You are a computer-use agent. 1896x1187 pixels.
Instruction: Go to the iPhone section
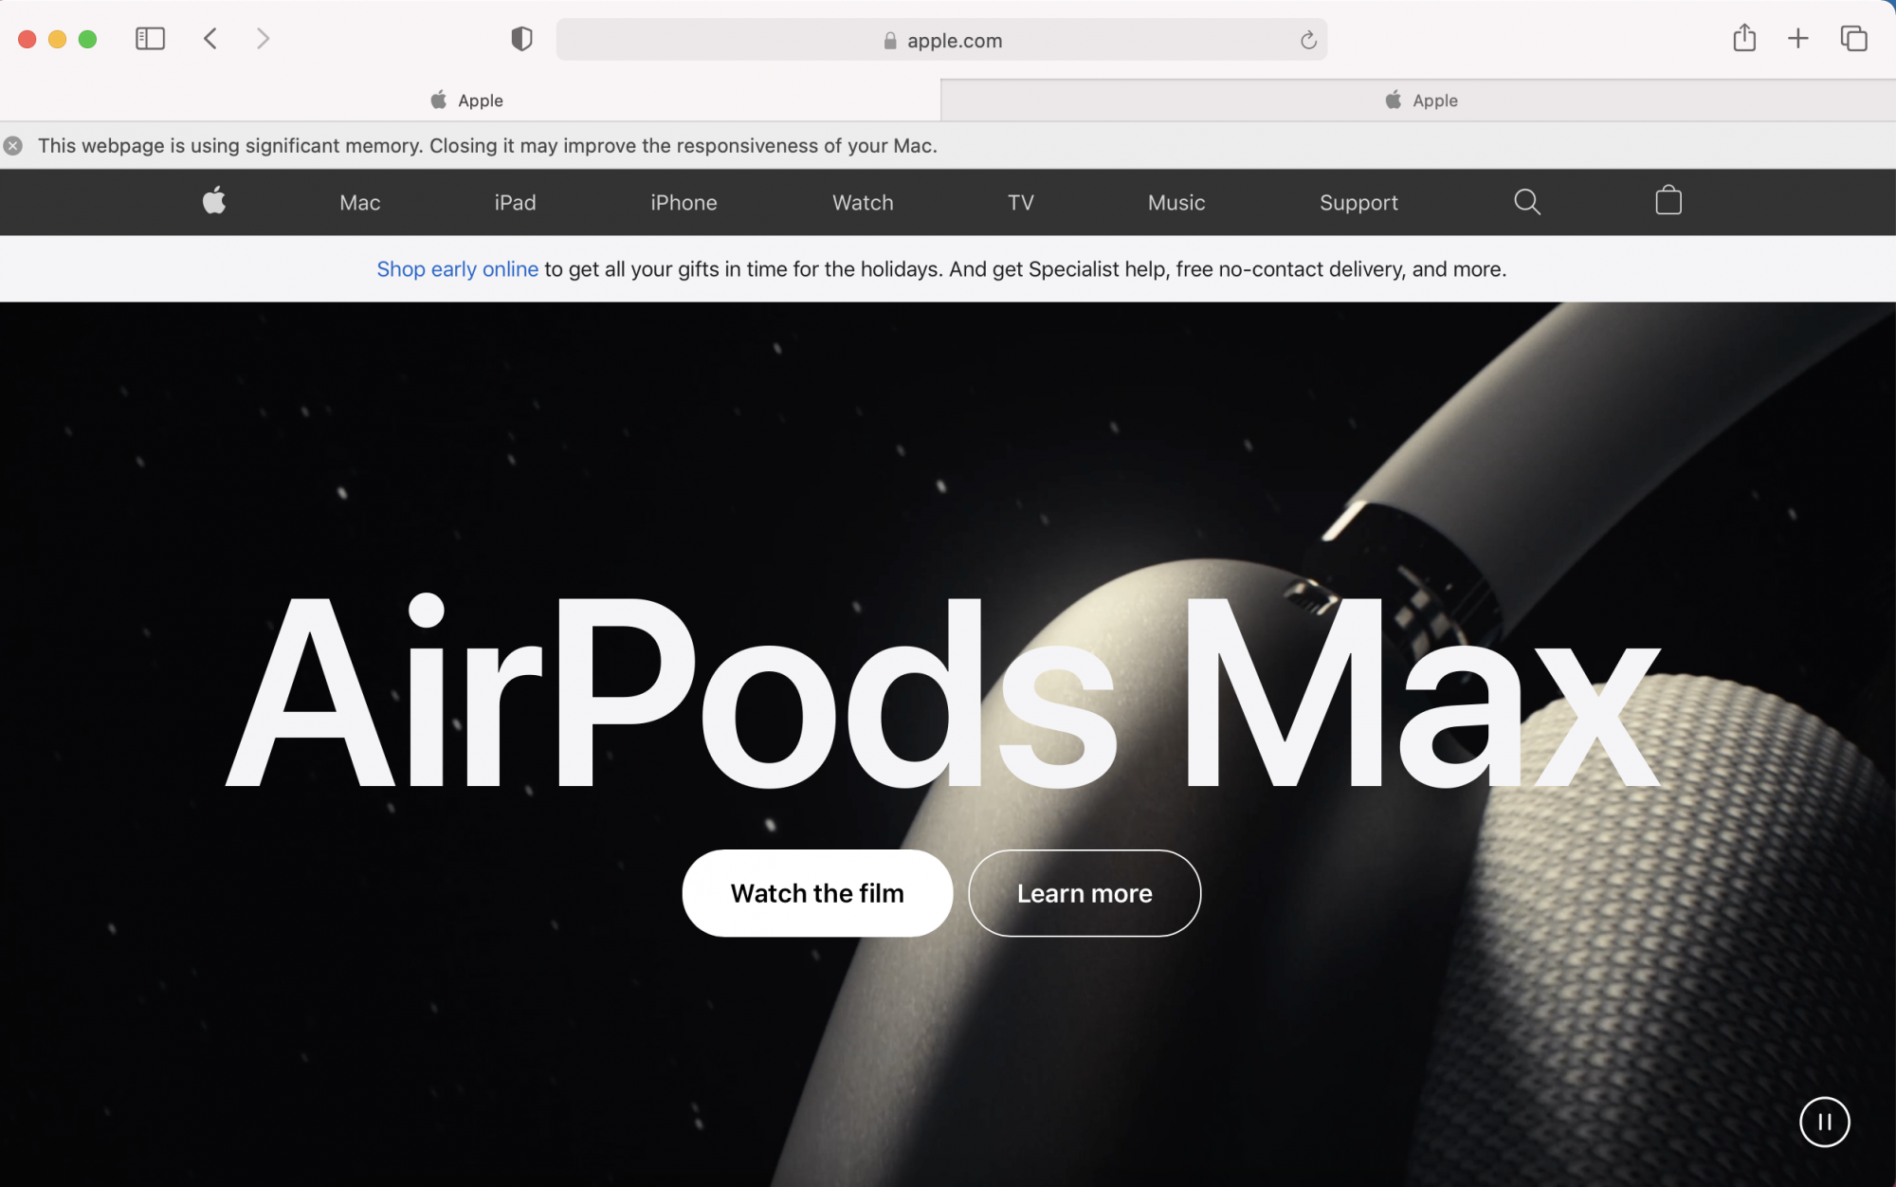coord(684,203)
